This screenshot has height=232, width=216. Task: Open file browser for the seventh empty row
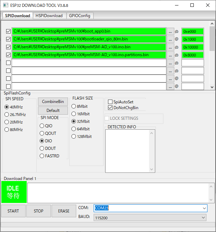pyautogui.click(x=170, y=79)
